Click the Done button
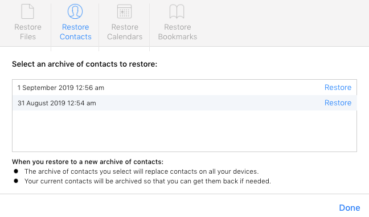This screenshot has height=217, width=369. [x=350, y=207]
